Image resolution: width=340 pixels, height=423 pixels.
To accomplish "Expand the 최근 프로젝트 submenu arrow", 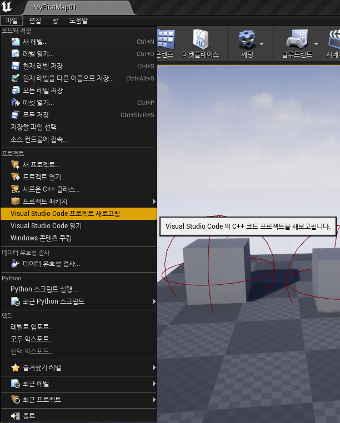I will click(x=154, y=400).
